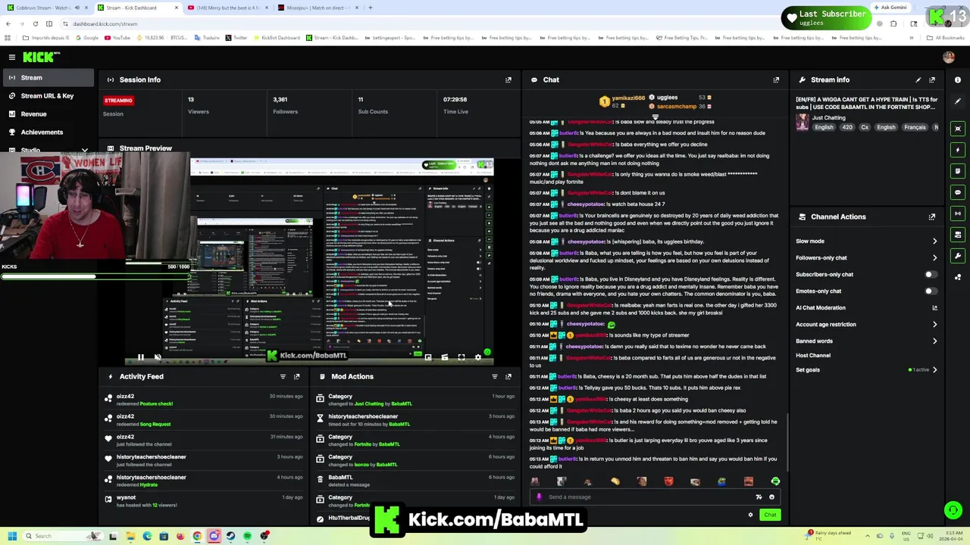The image size is (970, 545).
Task: Pop out the Activity Feed panel
Action: click(296, 376)
